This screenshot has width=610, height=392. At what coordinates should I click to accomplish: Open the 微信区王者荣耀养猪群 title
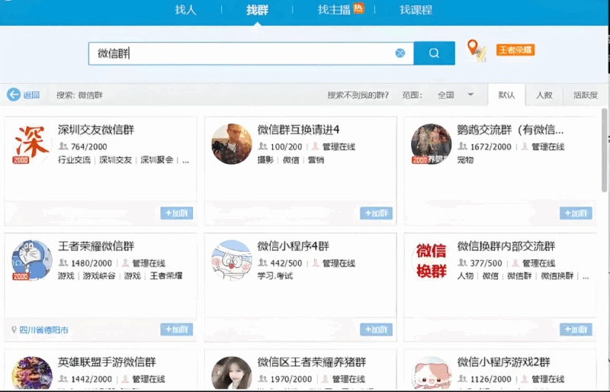click(x=312, y=362)
